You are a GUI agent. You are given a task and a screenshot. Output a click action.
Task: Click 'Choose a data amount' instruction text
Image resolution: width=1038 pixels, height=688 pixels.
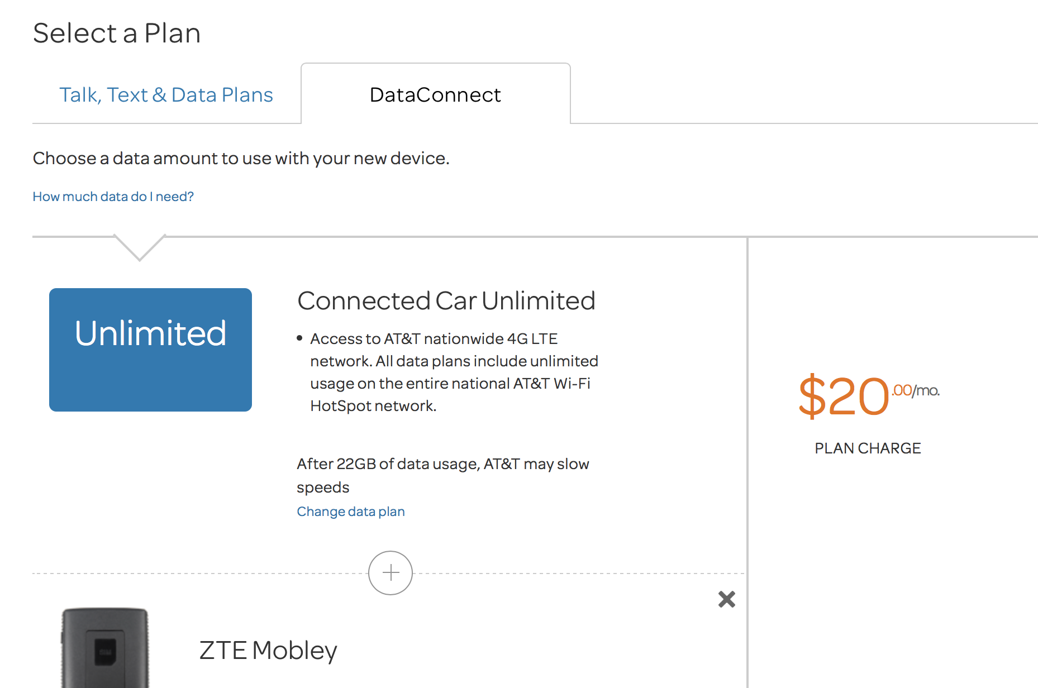tap(241, 159)
